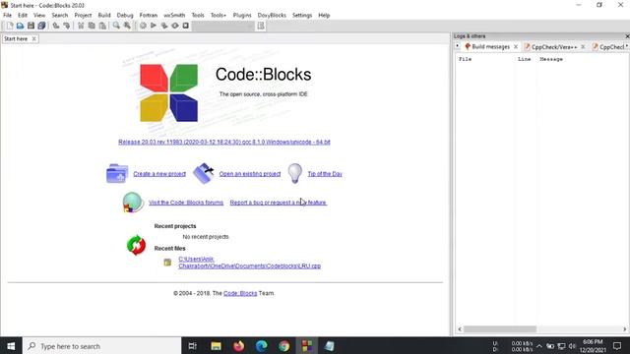
Task: Click the Message column header
Action: pos(551,59)
